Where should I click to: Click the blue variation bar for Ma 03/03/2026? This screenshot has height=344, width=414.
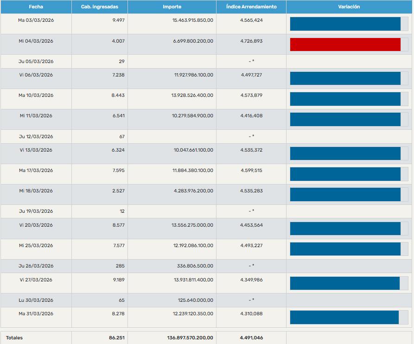[x=345, y=24]
